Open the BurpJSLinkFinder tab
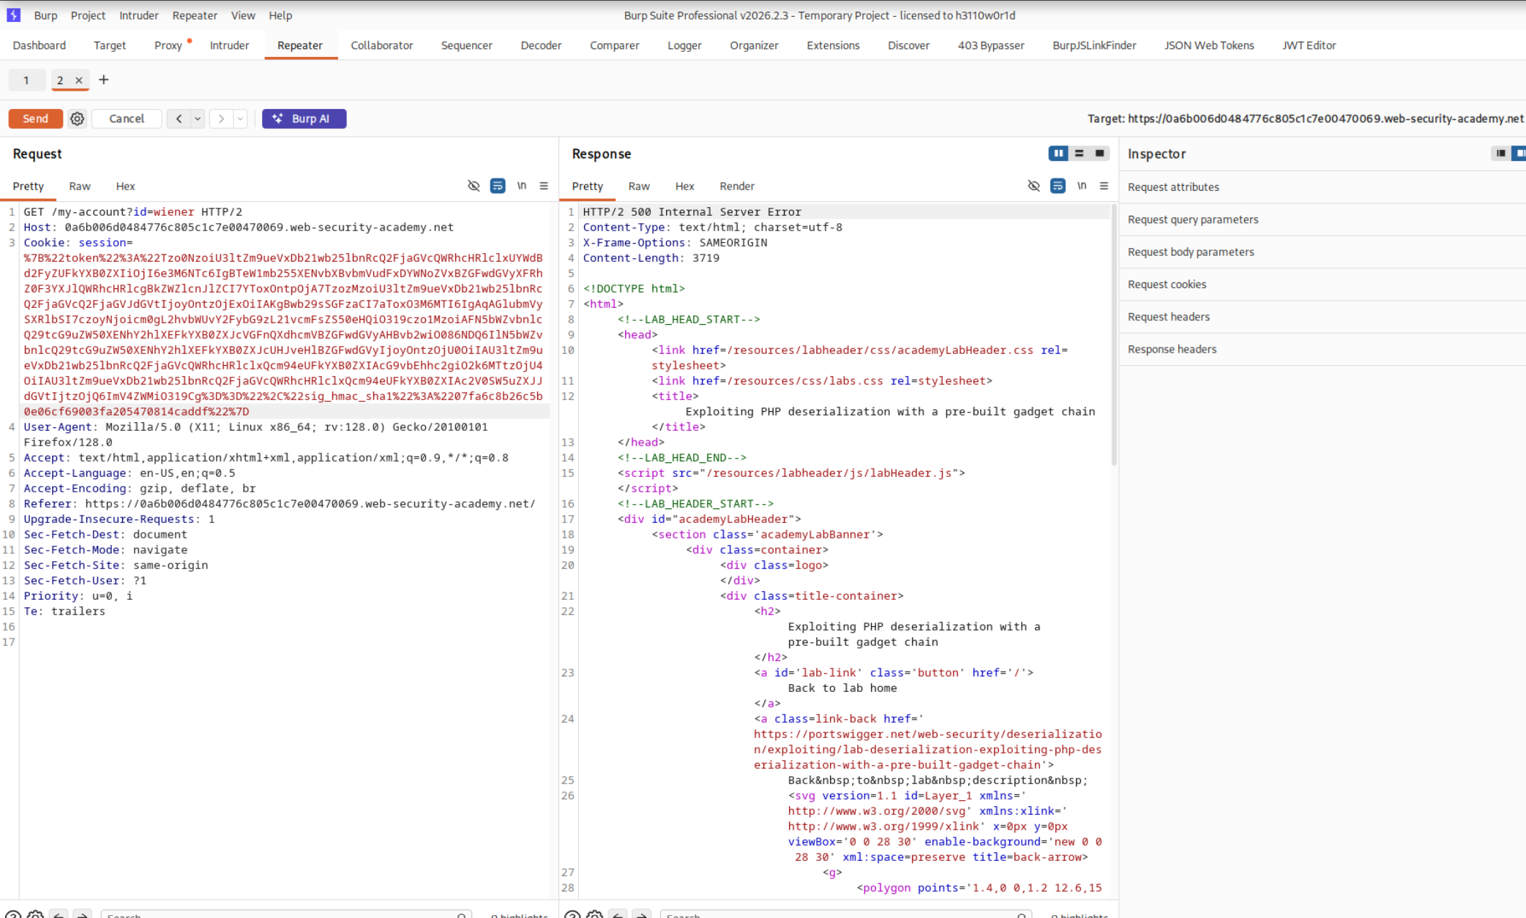The image size is (1526, 918). [1095, 45]
